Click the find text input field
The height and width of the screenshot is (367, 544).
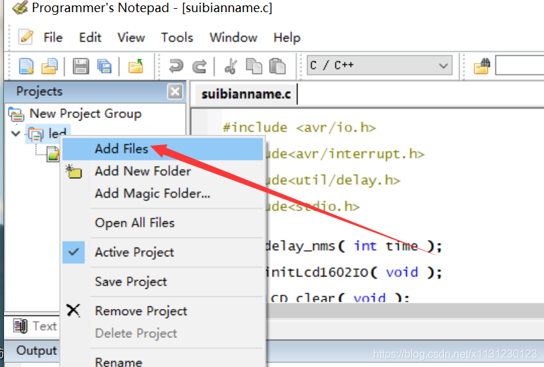pos(520,65)
